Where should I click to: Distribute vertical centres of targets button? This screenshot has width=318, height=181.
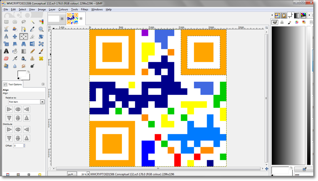click(x=18, y=138)
